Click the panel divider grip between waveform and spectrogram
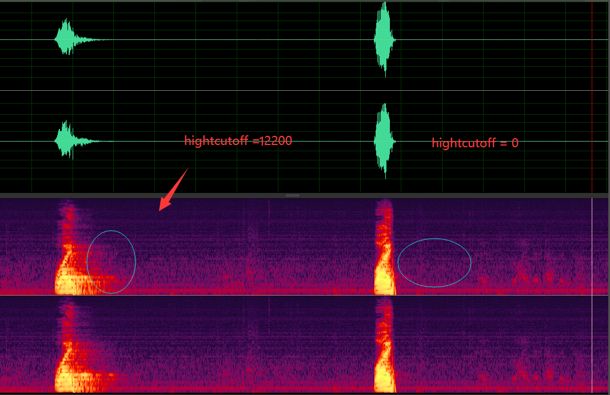The height and width of the screenshot is (395, 610). (x=292, y=195)
